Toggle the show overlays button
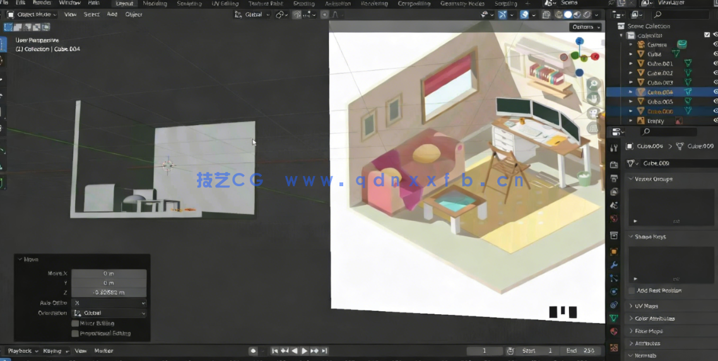 (524, 15)
